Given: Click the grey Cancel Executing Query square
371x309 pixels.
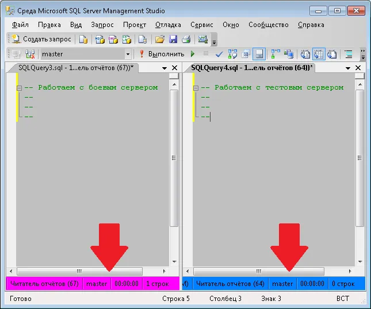Looking at the screenshot, I should tap(206, 53).
